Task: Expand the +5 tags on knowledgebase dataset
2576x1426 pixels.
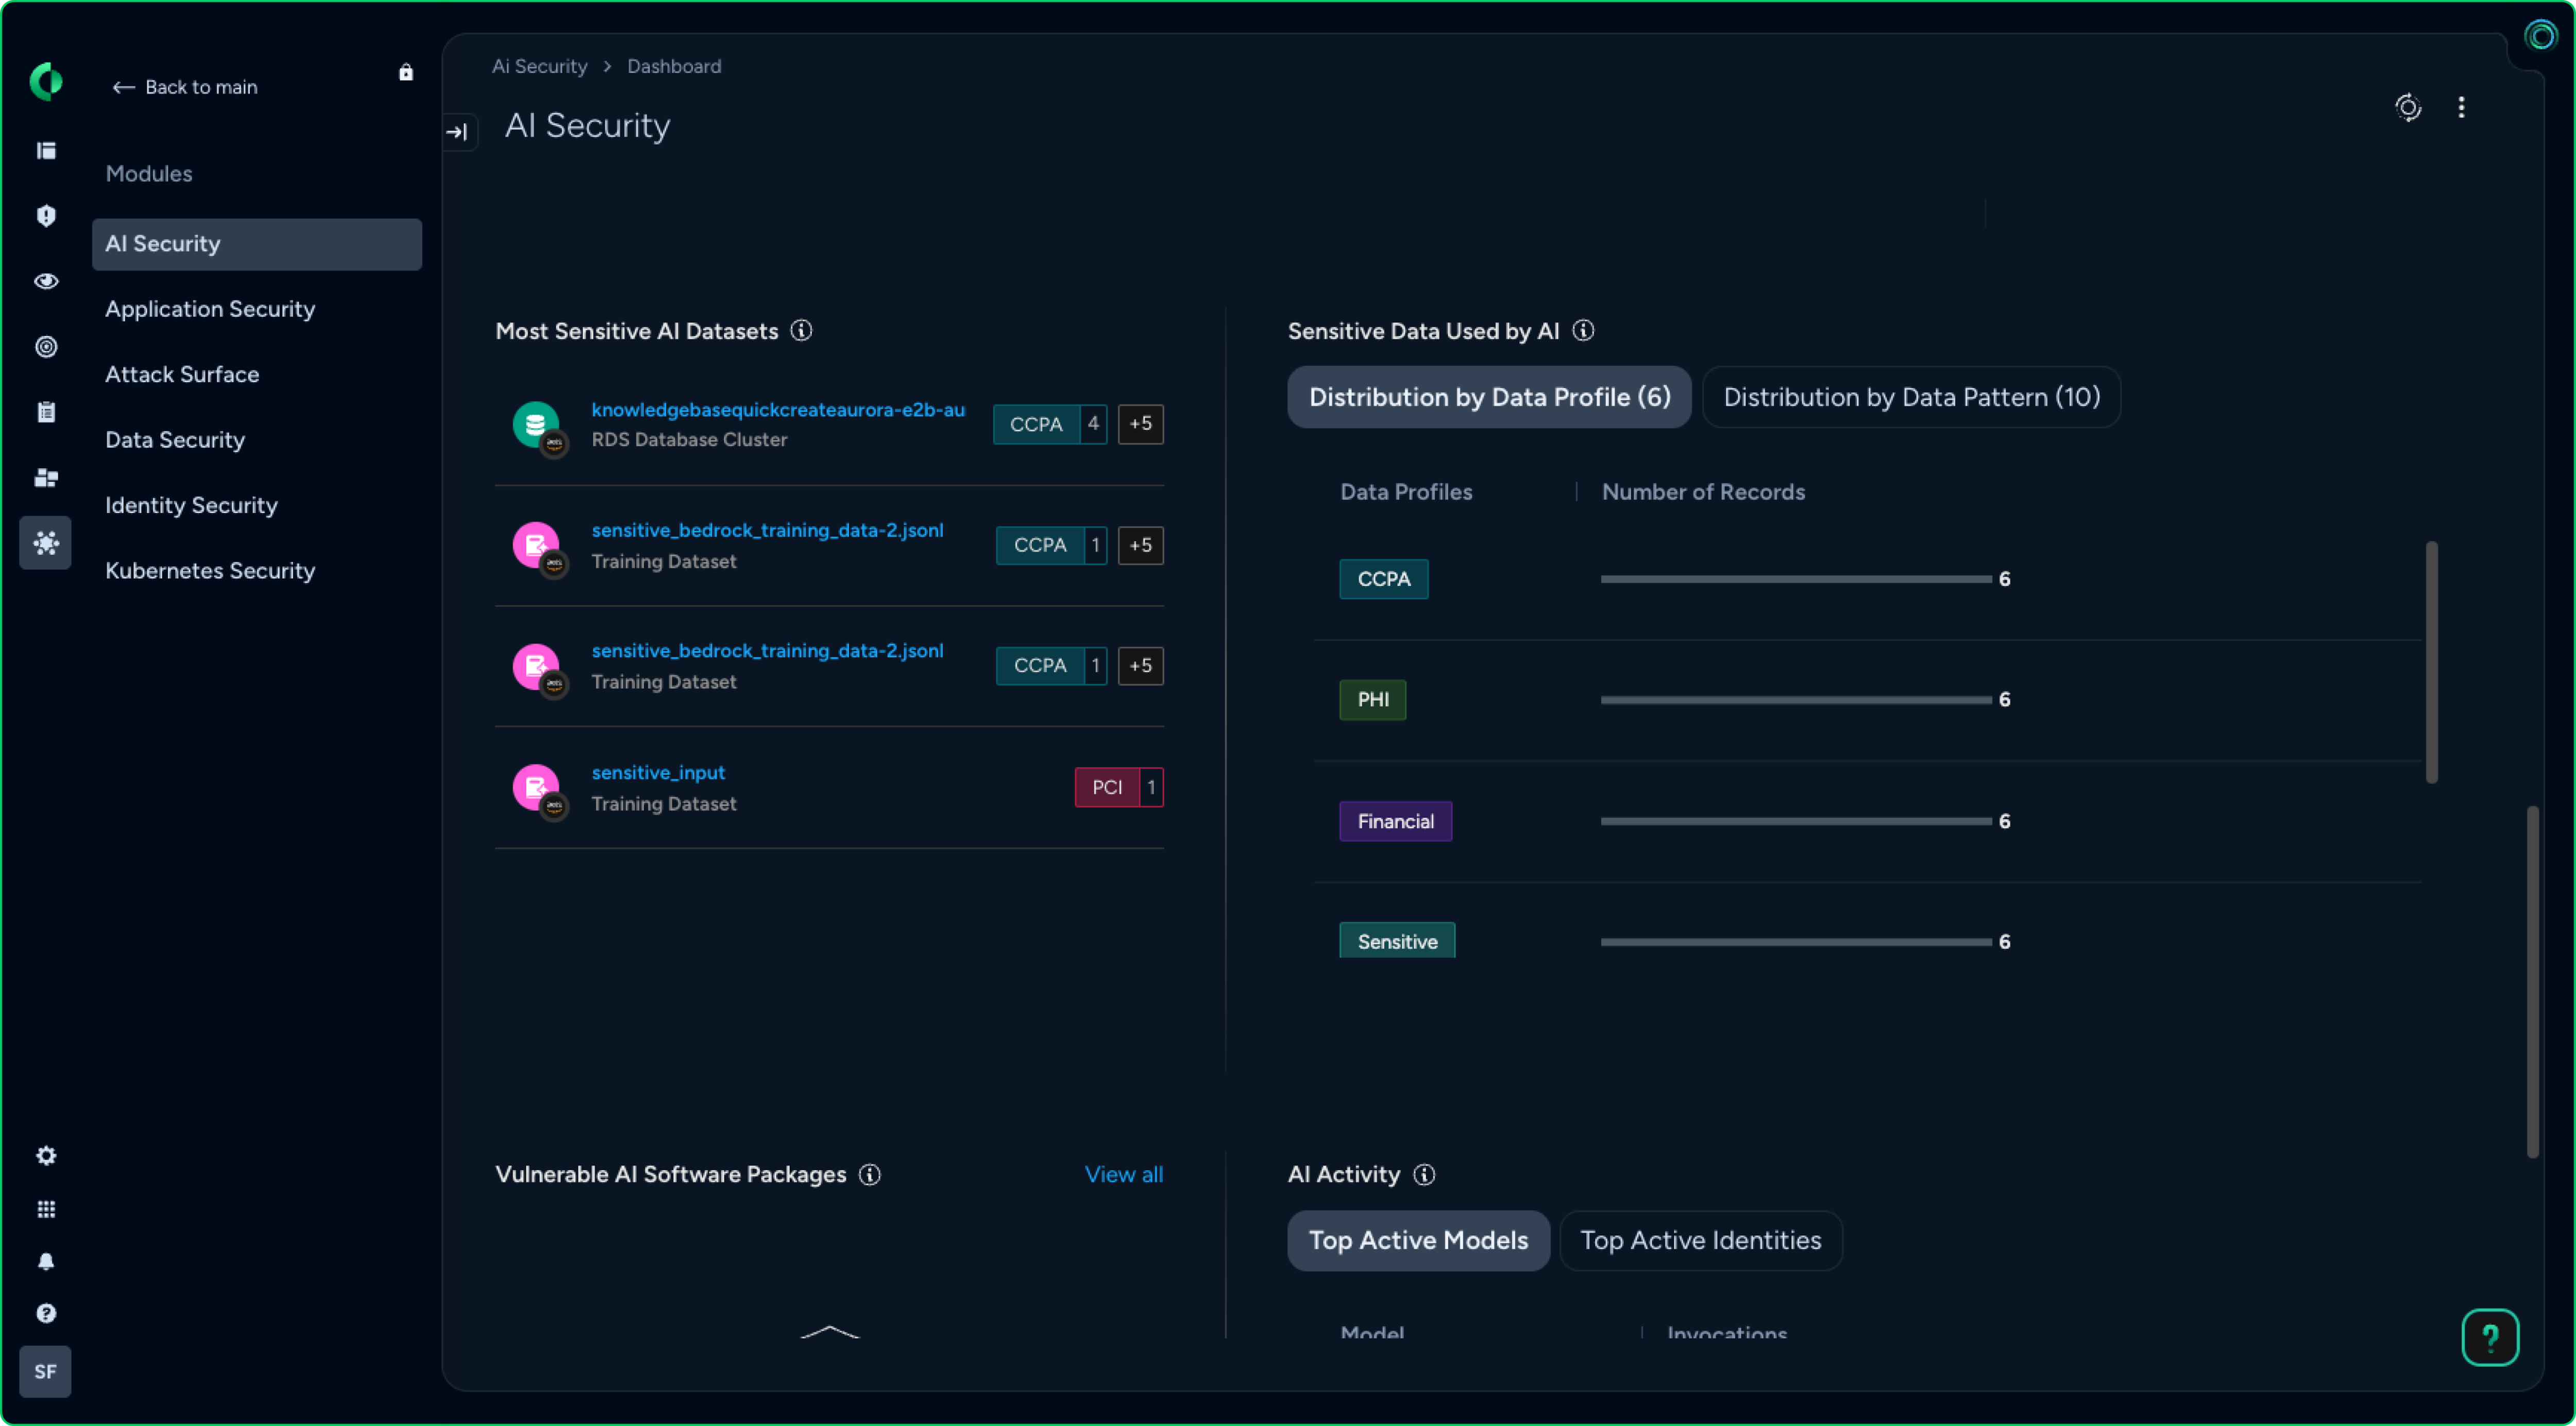Action: pyautogui.click(x=1140, y=424)
